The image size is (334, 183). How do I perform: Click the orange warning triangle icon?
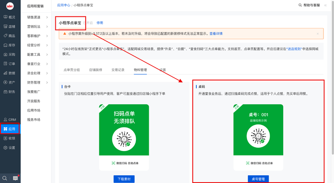65,33
